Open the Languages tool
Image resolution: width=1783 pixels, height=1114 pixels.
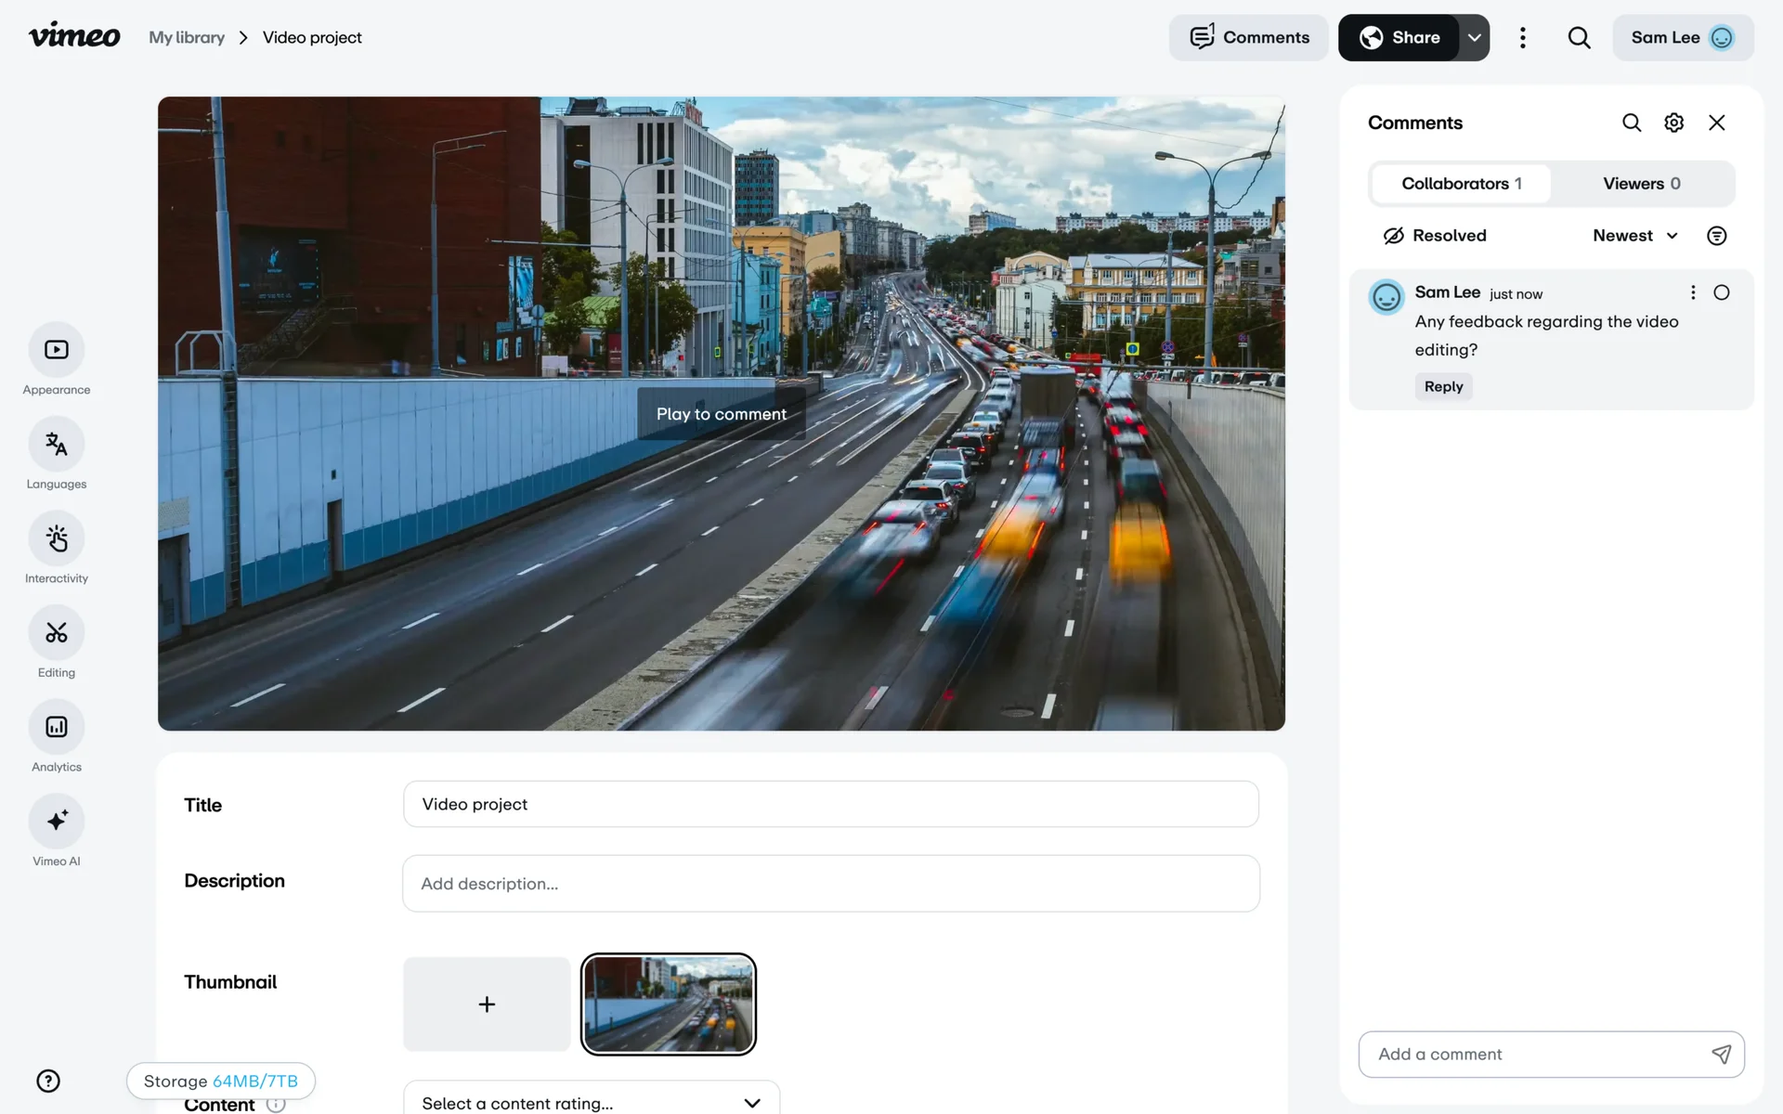(57, 445)
